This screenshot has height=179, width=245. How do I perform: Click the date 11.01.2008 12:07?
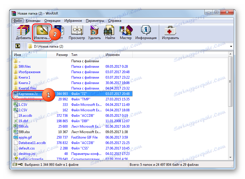117,121
